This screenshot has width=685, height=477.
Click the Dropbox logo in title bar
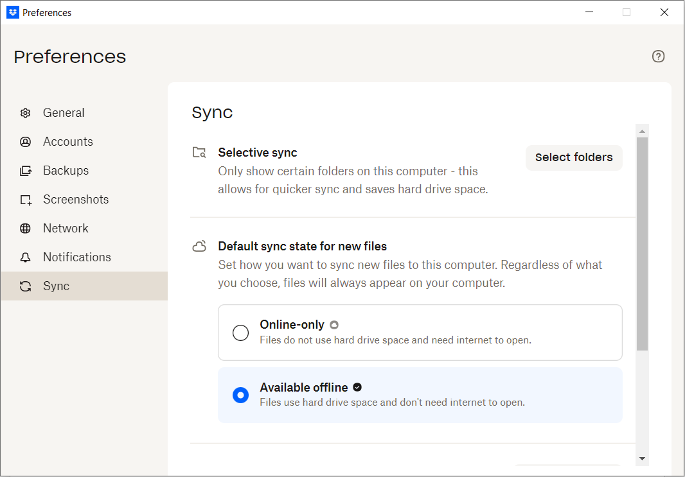coord(13,12)
